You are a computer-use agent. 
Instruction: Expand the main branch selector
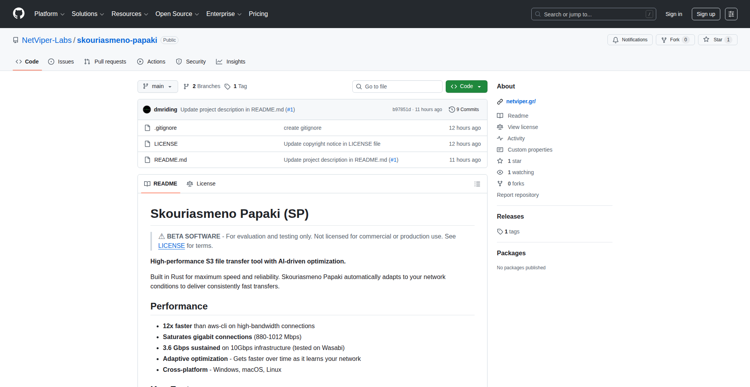point(157,87)
